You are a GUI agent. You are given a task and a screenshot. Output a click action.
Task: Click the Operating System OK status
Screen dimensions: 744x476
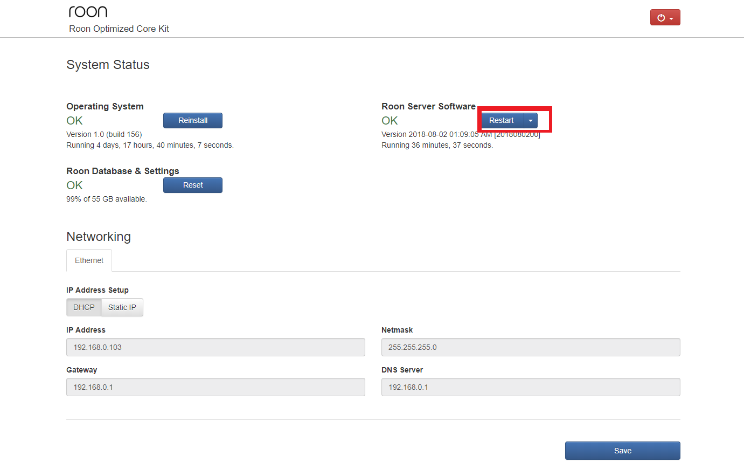(x=74, y=121)
